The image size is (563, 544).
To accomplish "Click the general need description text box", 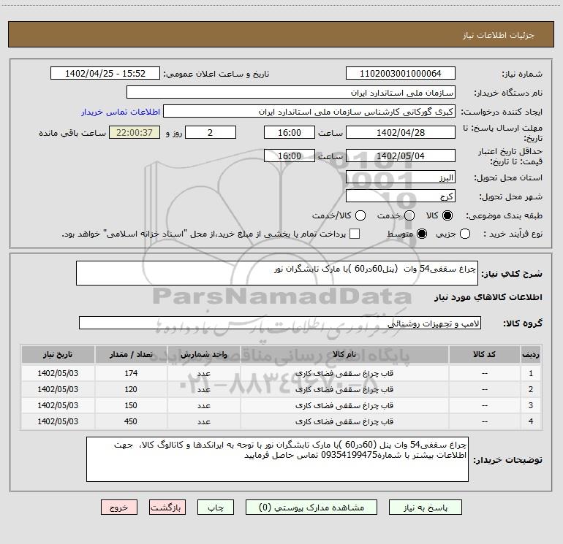I will (277, 273).
